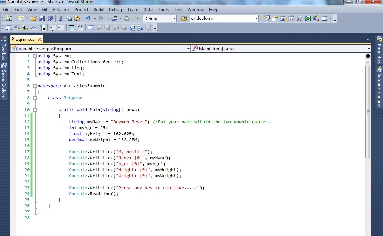This screenshot has height=236, width=383.
Task: Open the VariablesExample.Program navigation dropdown
Action: (x=188, y=48)
